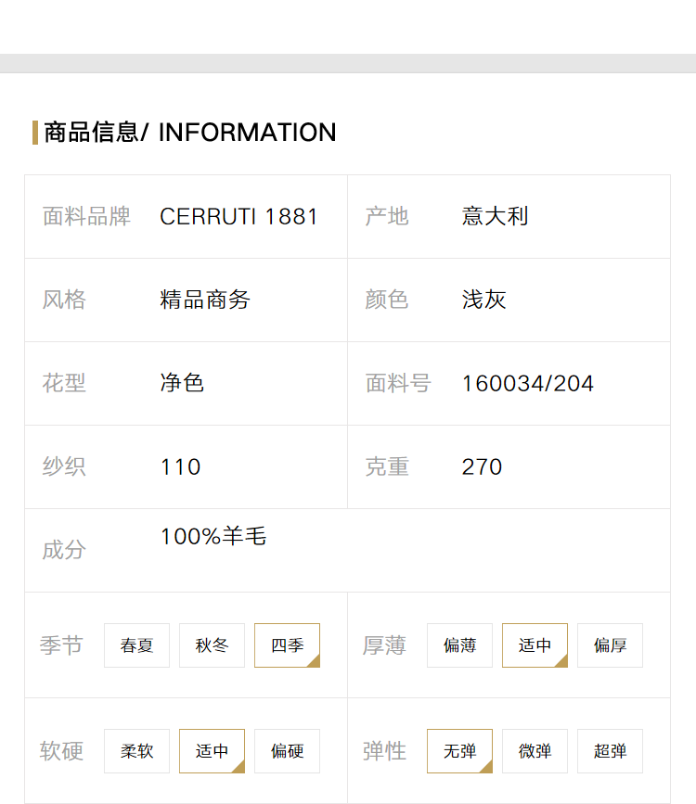The width and height of the screenshot is (696, 804).
Task: Click the 浅灰 color value
Action: pyautogui.click(x=484, y=300)
